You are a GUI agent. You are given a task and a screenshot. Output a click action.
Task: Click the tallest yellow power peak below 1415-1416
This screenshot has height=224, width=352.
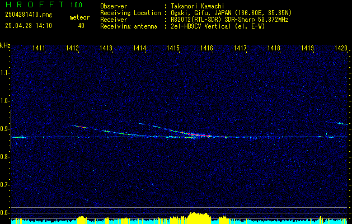click(199, 218)
